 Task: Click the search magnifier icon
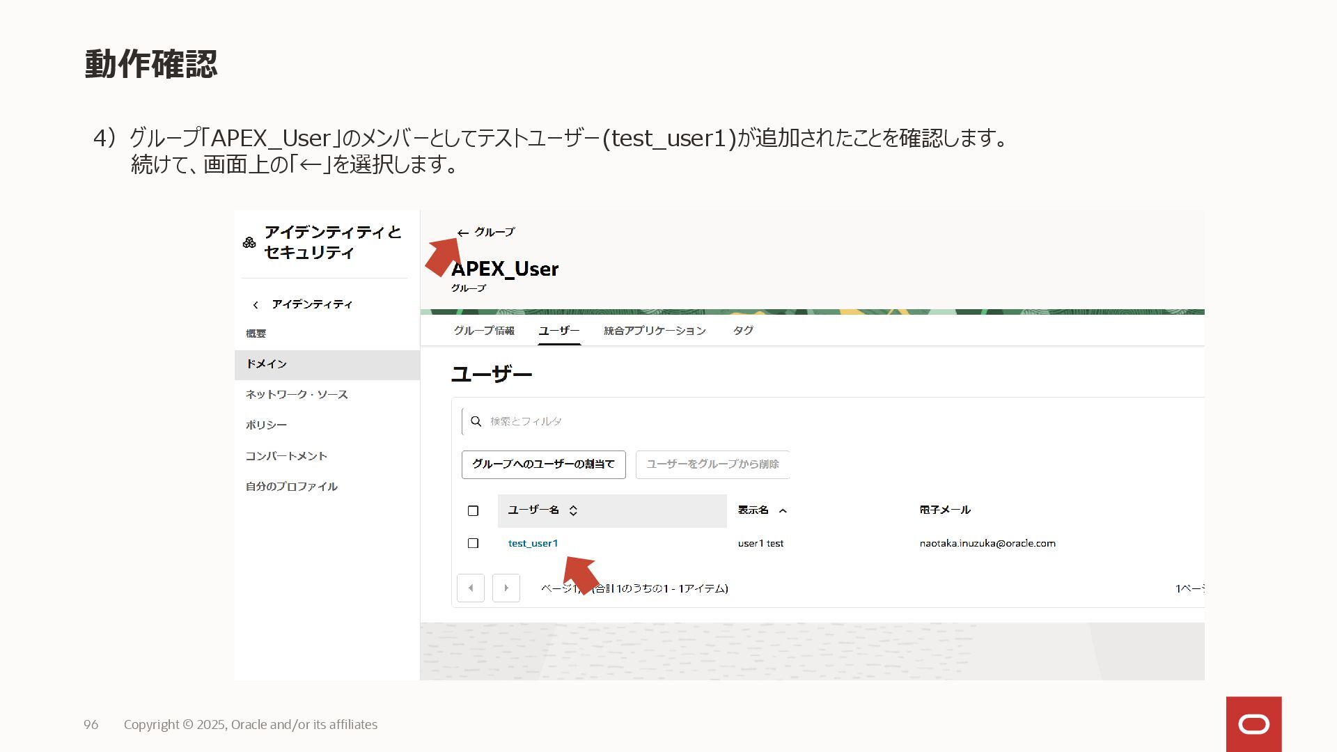(476, 421)
